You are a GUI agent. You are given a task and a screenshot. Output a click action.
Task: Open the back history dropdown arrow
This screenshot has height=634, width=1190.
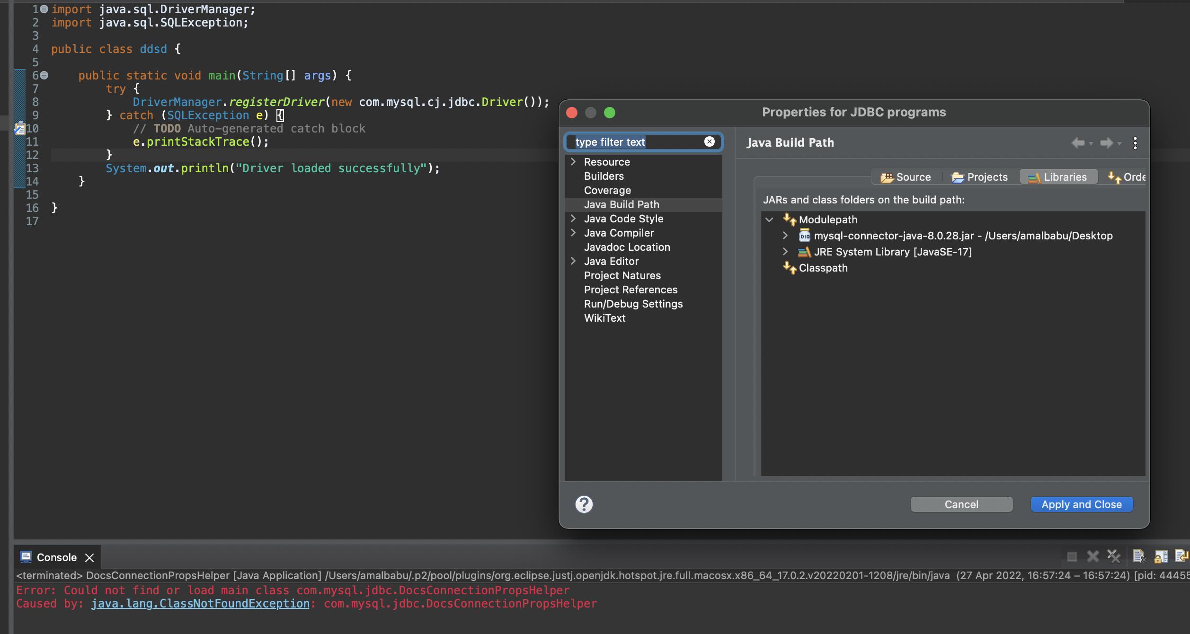pyautogui.click(x=1091, y=143)
